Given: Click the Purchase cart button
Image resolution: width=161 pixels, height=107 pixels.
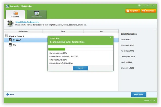Looking at the screenshot, I should coord(148,11).
